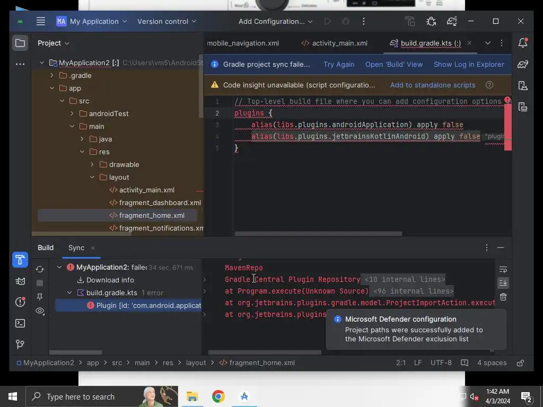Screen dimensions: 543x407
Task: Open Logcat tool window cat icon
Action: click(20, 281)
